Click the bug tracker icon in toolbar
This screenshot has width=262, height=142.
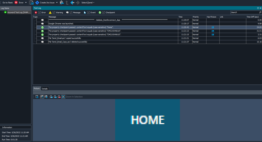pyautogui.click(x=61, y=3)
